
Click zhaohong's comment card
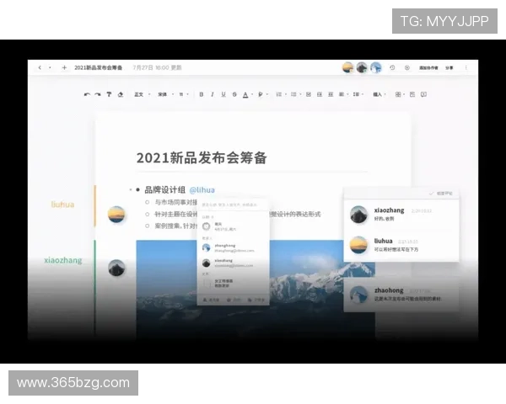401,295
